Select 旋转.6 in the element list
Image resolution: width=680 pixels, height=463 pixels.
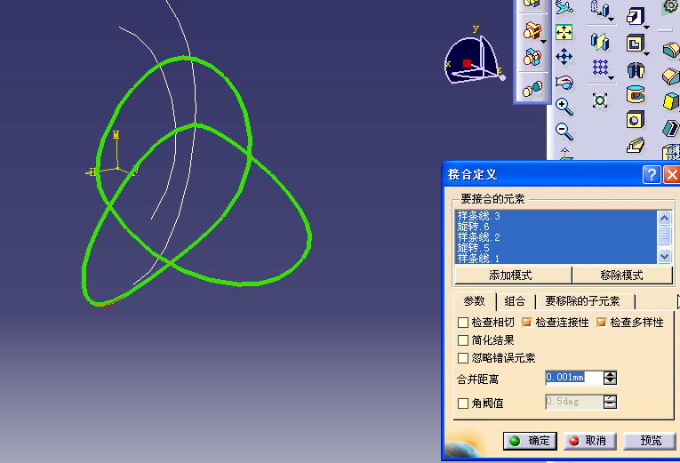(x=556, y=227)
